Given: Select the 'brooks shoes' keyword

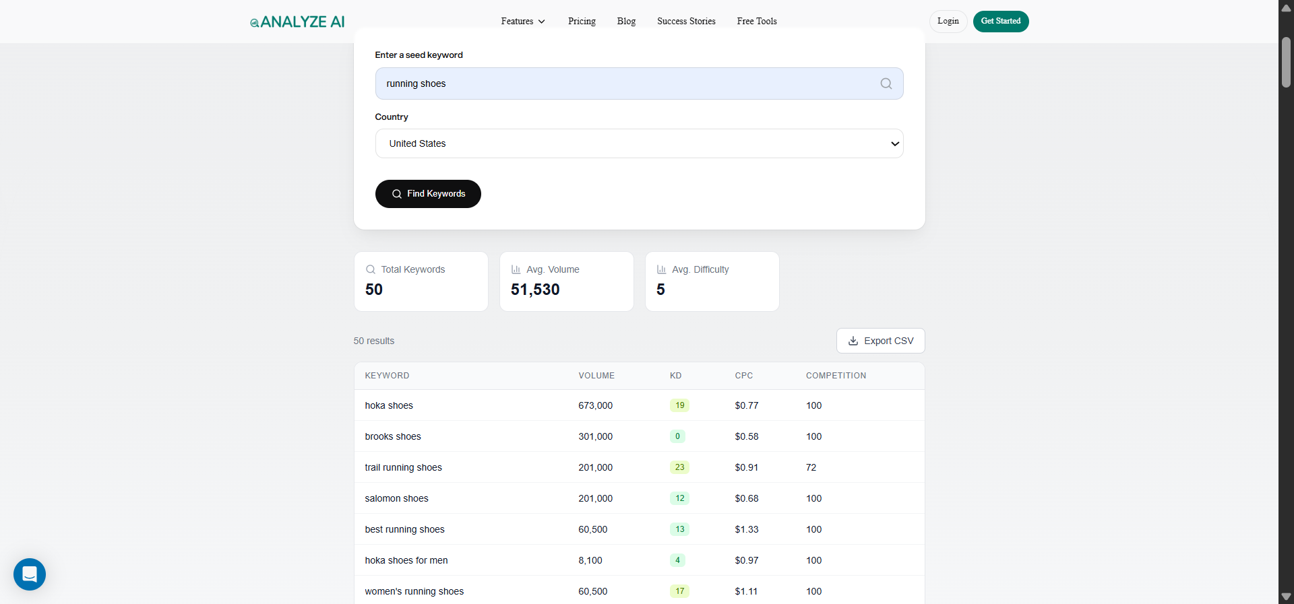Looking at the screenshot, I should point(393,436).
